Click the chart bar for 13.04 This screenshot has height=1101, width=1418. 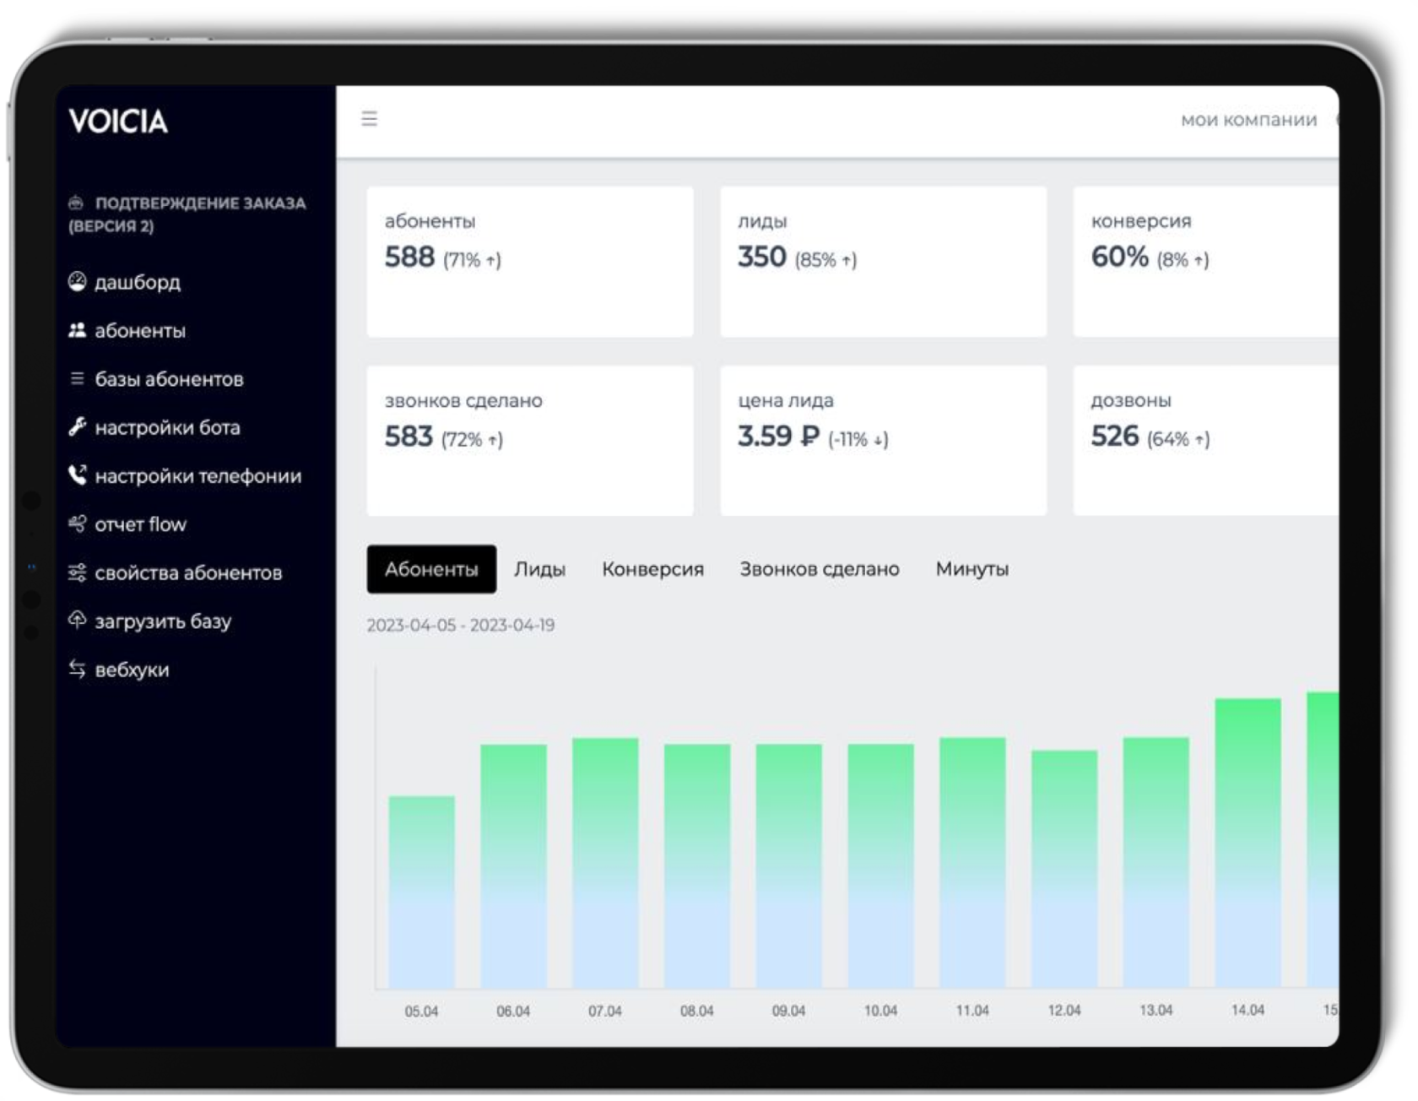pyautogui.click(x=1156, y=863)
